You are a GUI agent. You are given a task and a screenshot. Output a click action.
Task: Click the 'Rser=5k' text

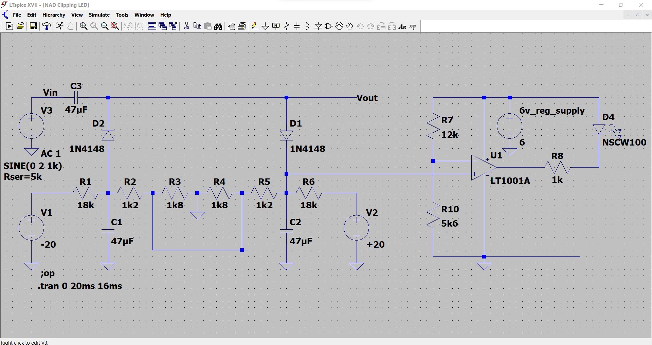click(x=23, y=177)
